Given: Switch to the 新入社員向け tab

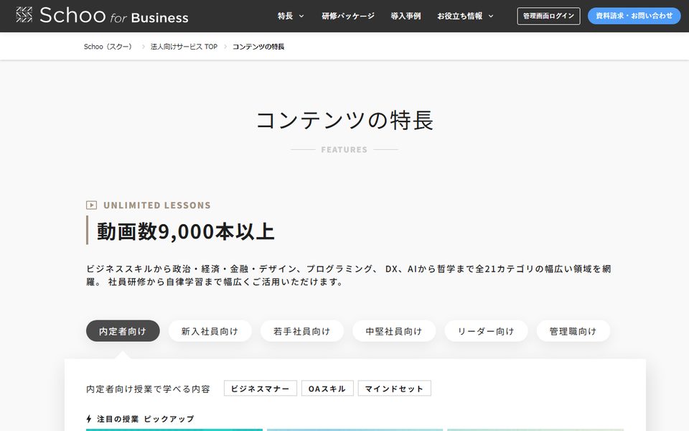Looking at the screenshot, I should 210,330.
